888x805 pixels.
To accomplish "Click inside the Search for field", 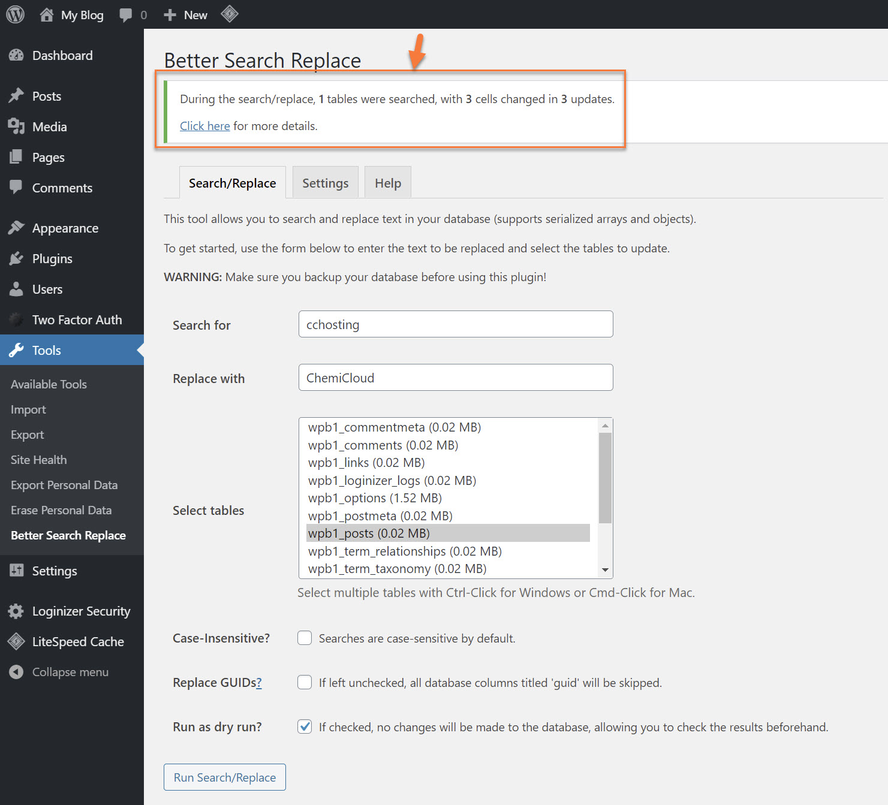I will coord(455,324).
